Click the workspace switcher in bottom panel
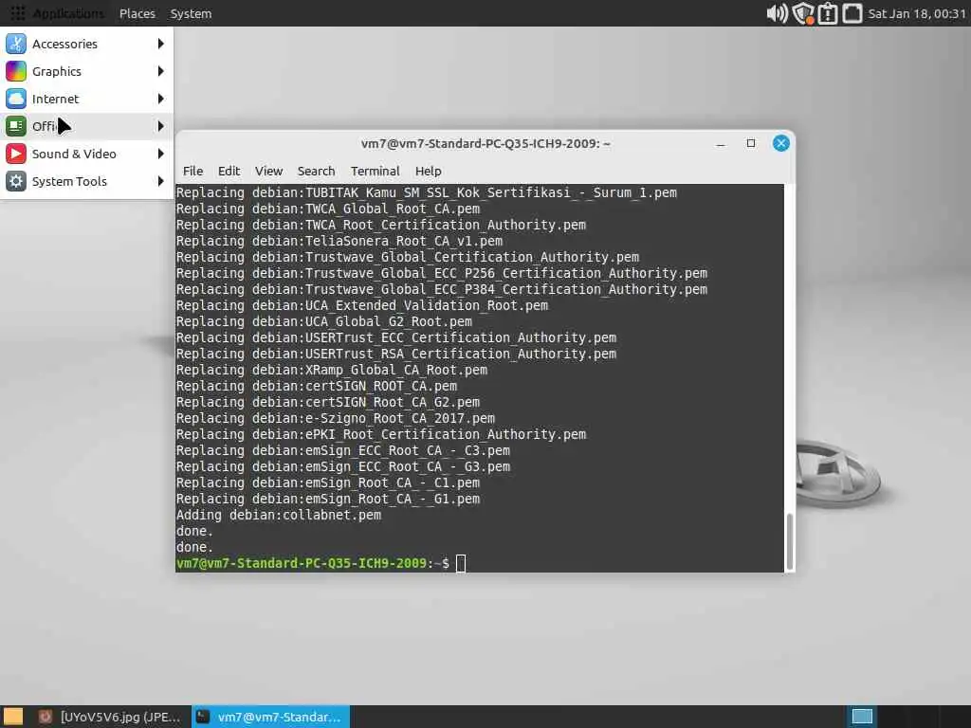Image resolution: width=971 pixels, height=728 pixels. (862, 717)
